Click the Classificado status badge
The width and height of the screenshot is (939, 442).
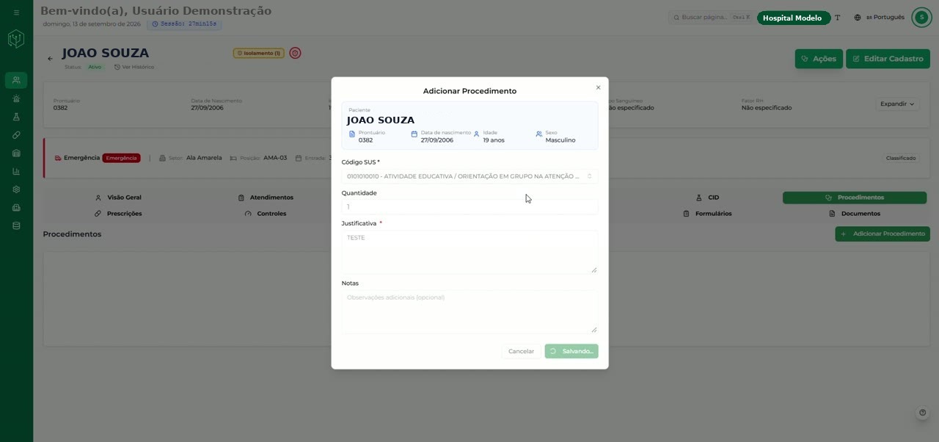pos(901,158)
